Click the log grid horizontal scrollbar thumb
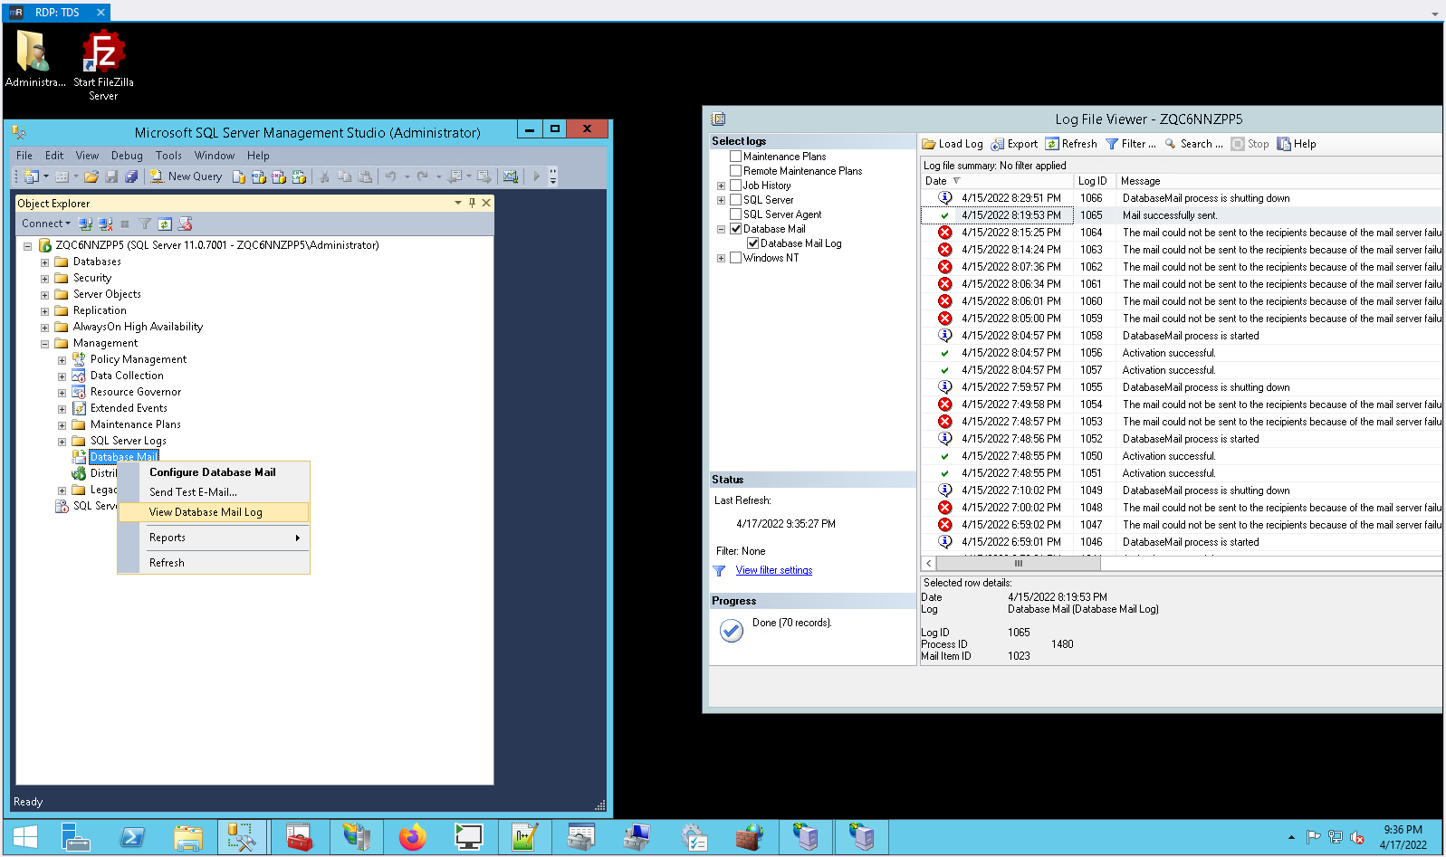 point(1019,563)
